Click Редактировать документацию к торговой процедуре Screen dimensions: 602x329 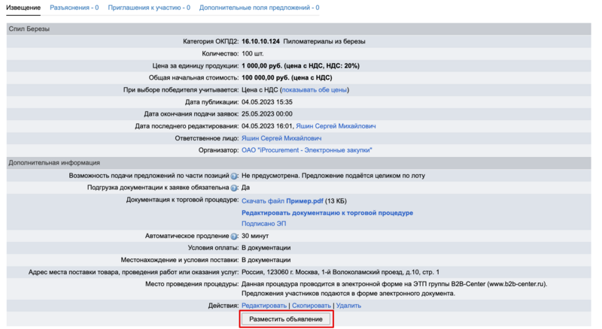click(x=327, y=213)
